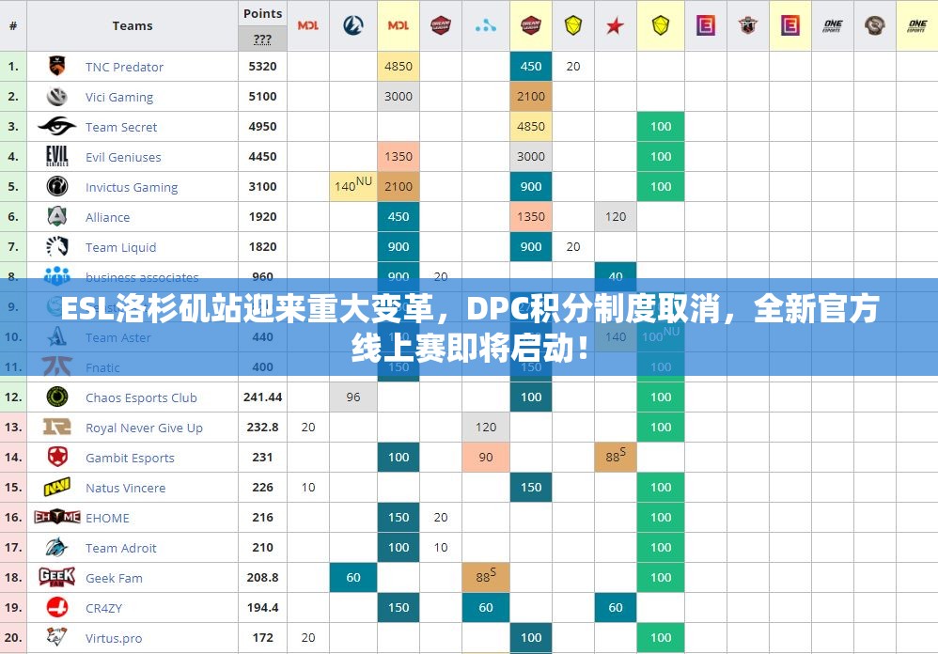Click the Natus Vincere team logo

pos(56,487)
